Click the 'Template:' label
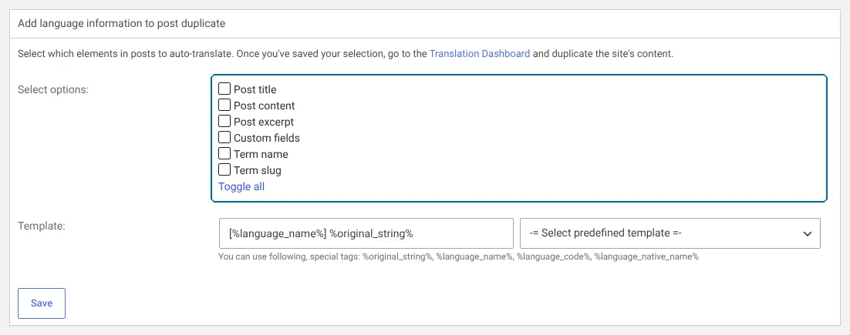 click(41, 226)
